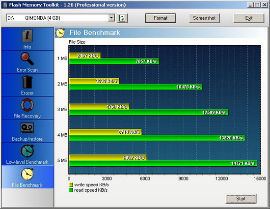This screenshot has height=209, width=270.
Task: Click the refresh drives icon button
Action: tap(122, 18)
